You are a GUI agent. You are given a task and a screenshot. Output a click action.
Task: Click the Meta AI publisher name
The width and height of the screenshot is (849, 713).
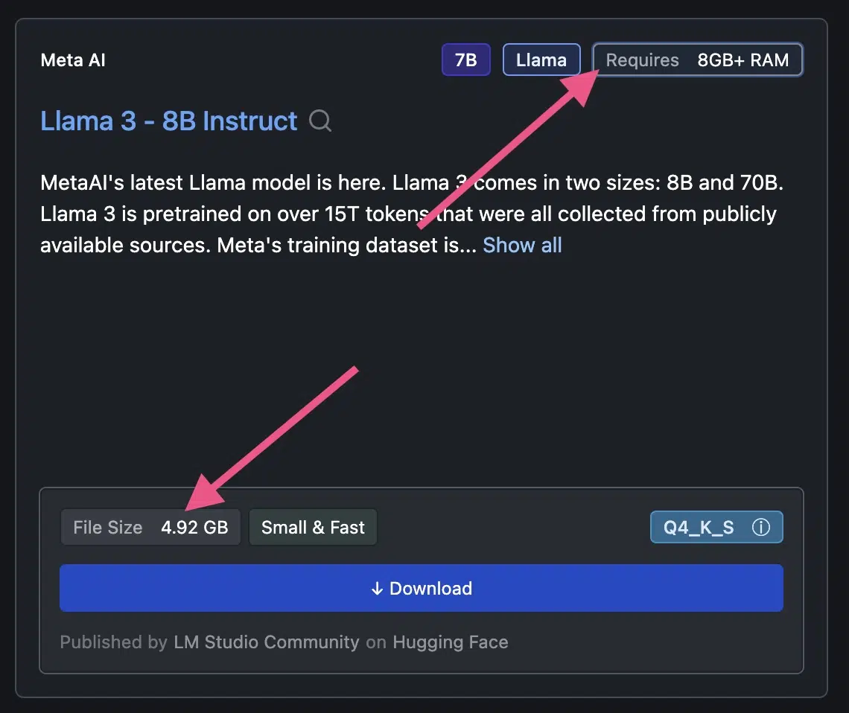pyautogui.click(x=72, y=60)
